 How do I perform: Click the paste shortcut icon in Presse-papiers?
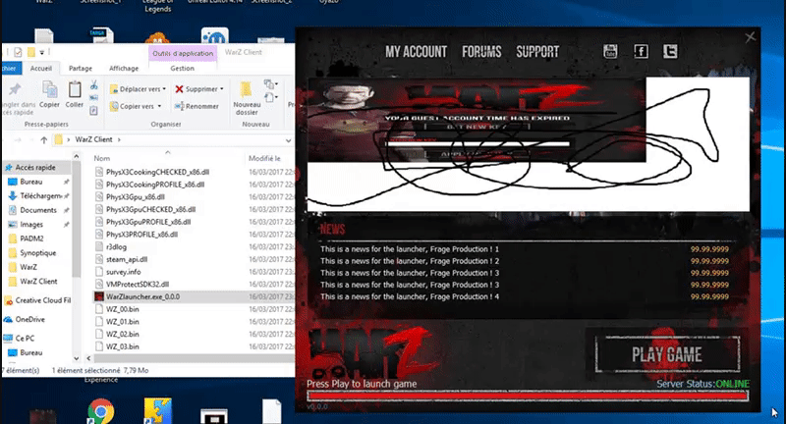coord(93,111)
